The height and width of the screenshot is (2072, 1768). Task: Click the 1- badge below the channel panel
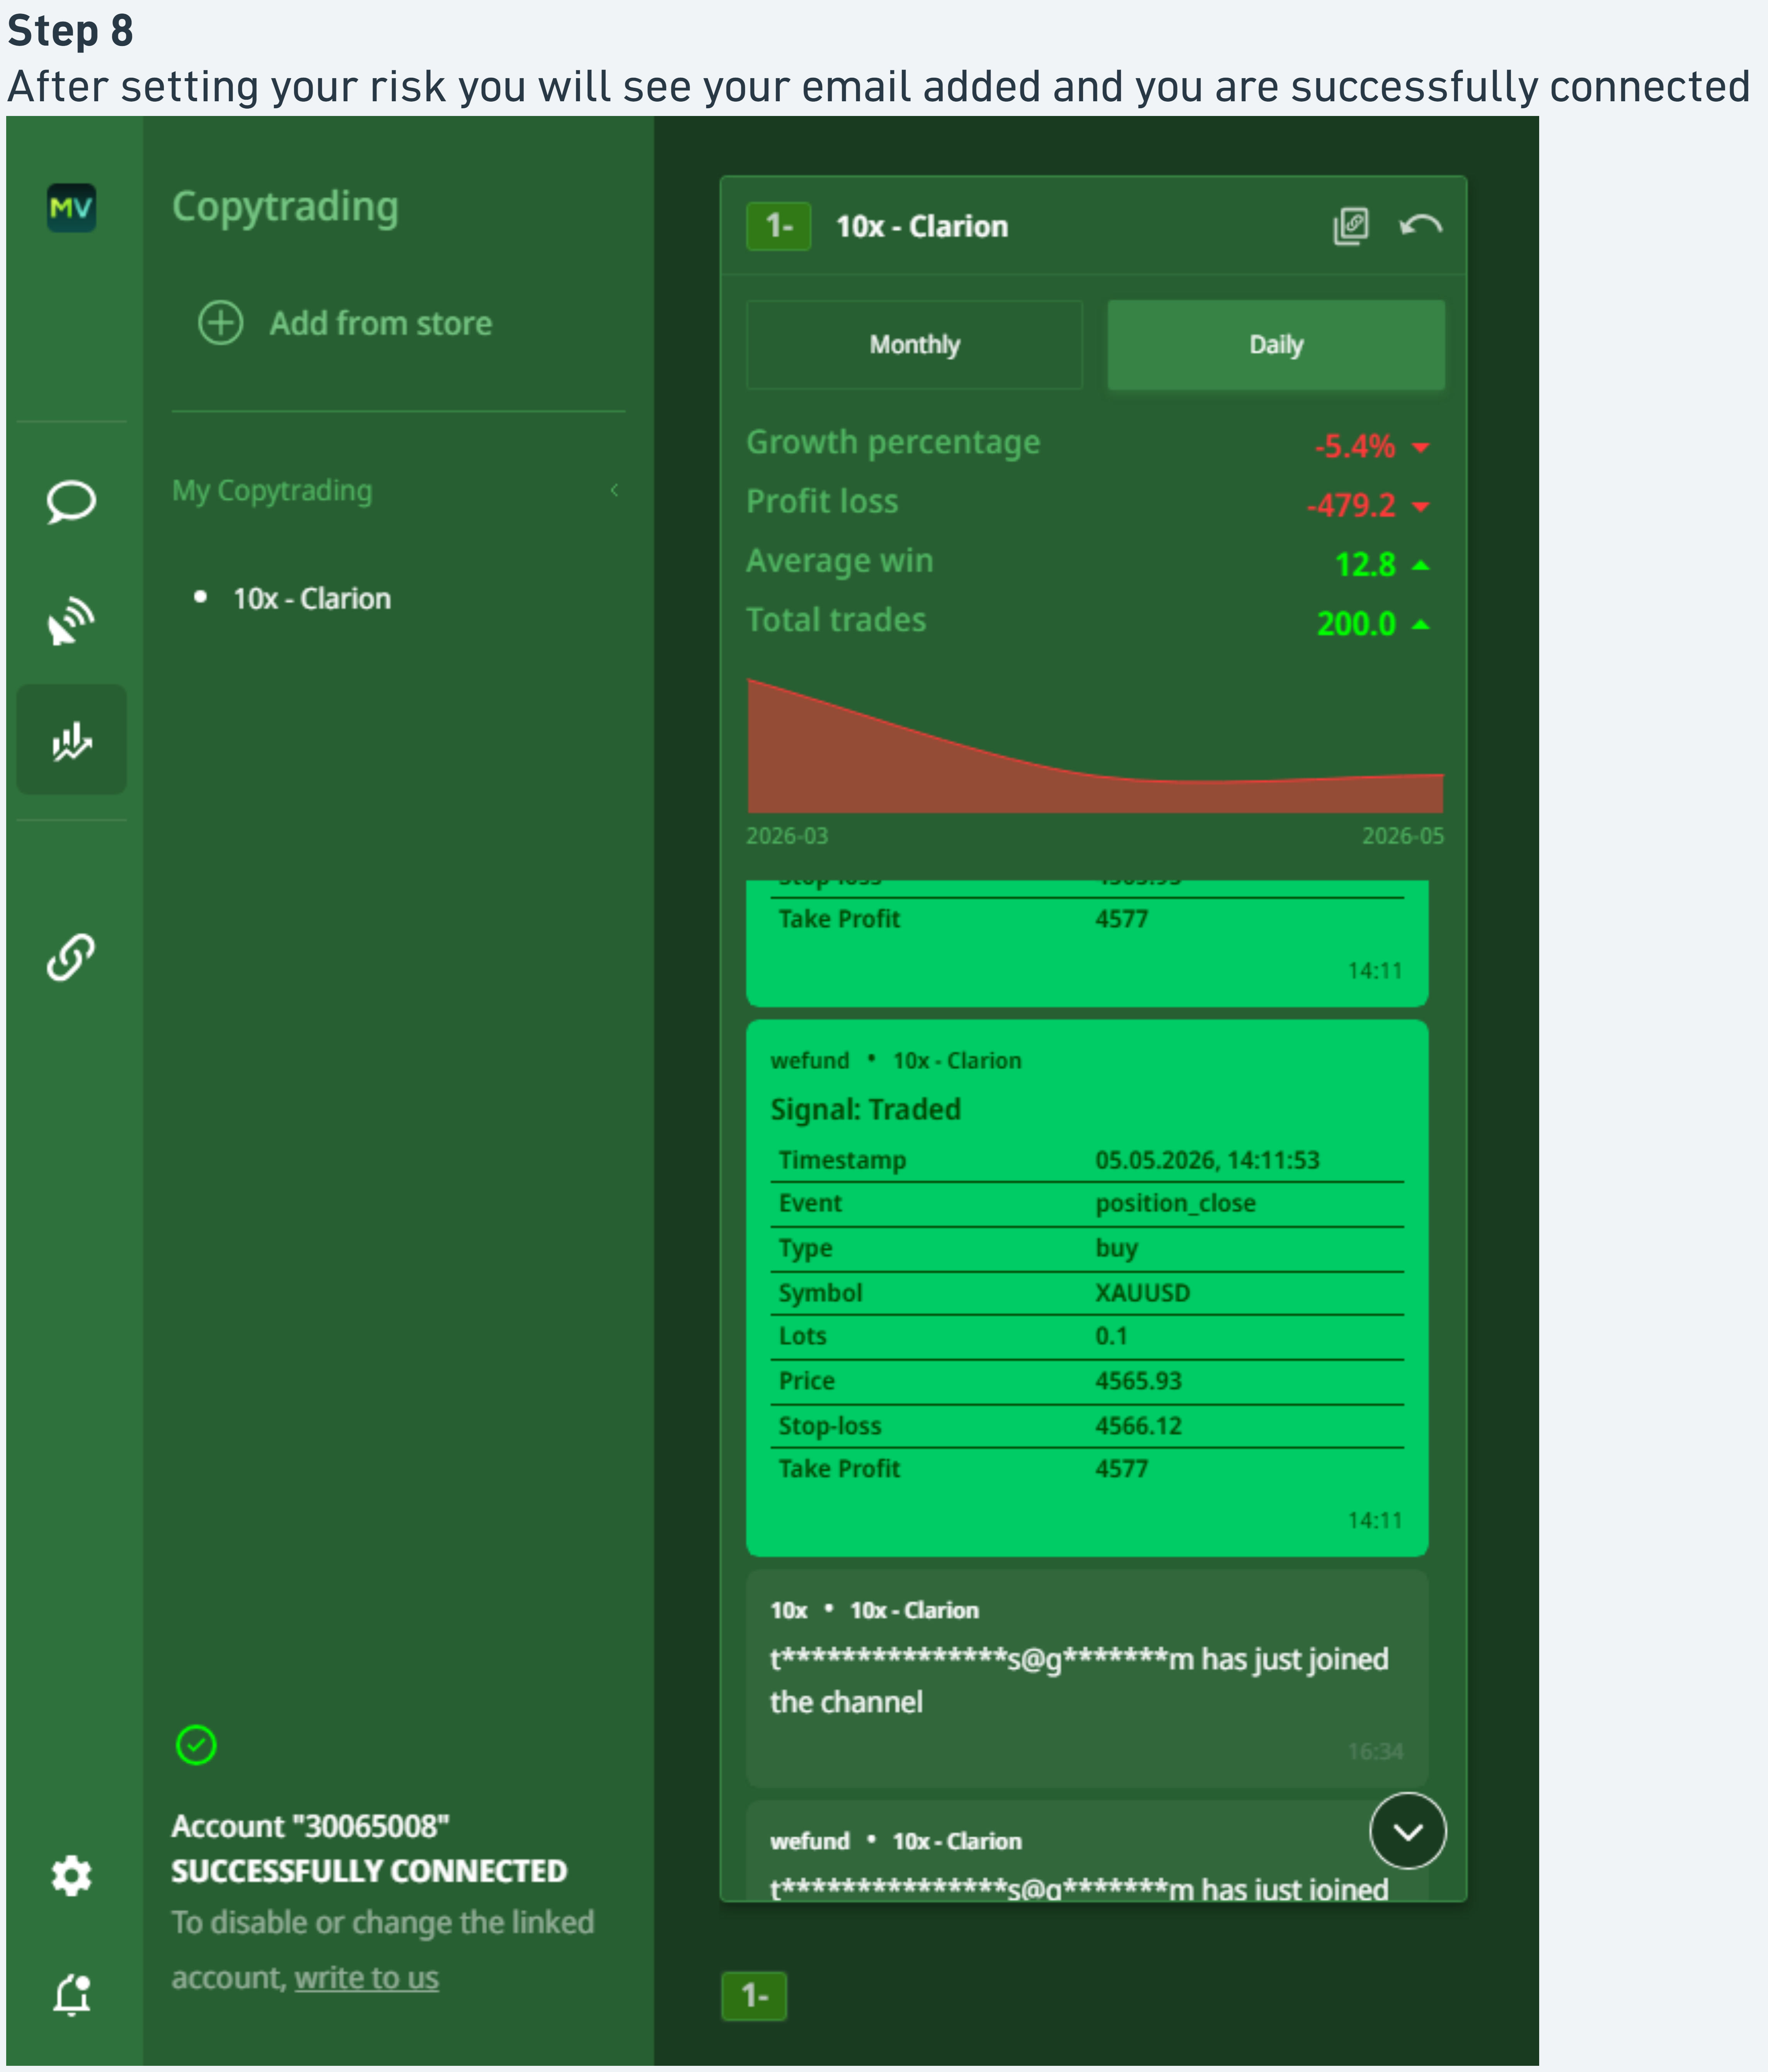pos(754,1996)
